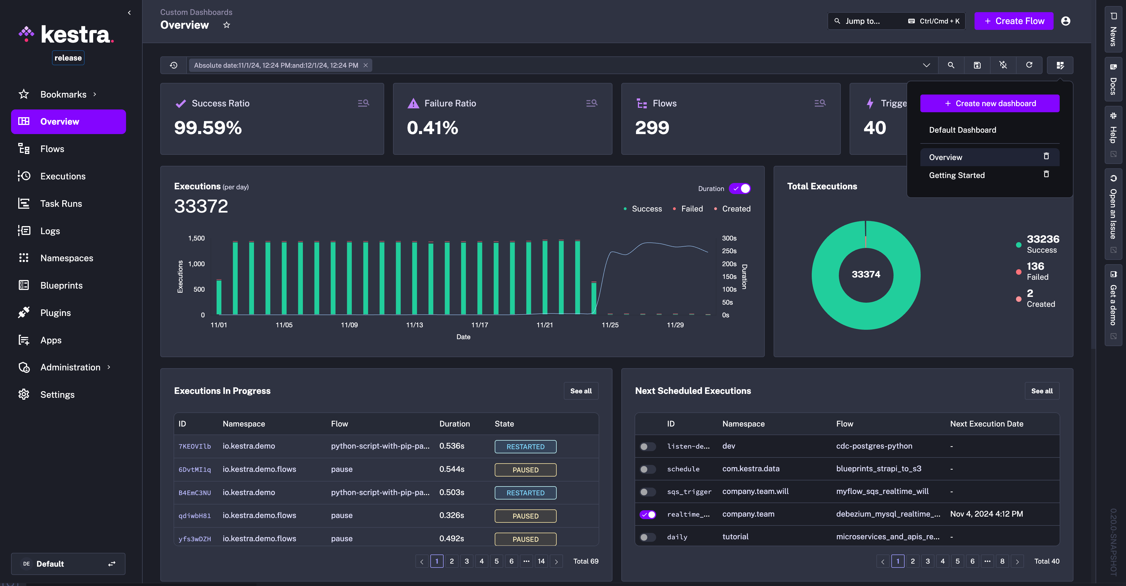Screen dimensions: 1126x586
Task: Expand pages ellipsis in Next Scheduled Executions
Action: click(x=987, y=561)
